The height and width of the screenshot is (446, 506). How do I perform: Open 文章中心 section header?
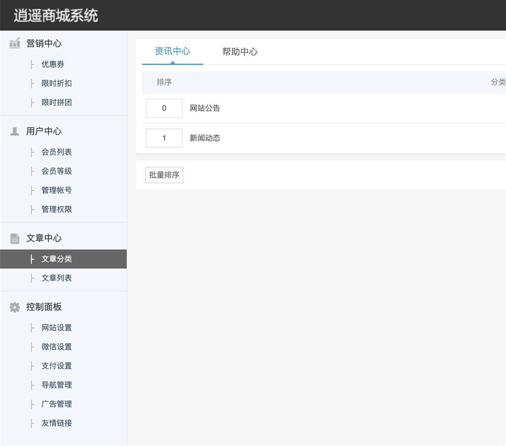coord(44,238)
